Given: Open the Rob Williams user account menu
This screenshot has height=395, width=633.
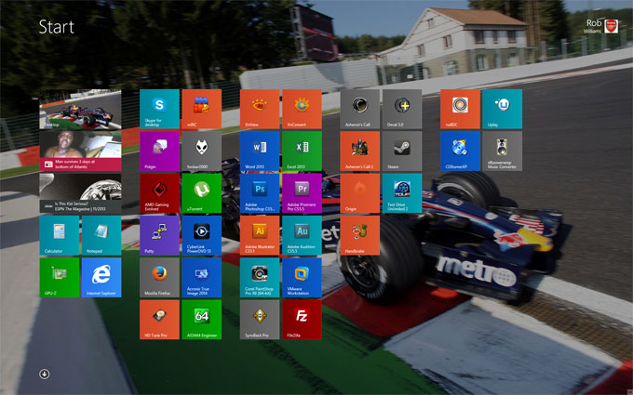Looking at the screenshot, I should pos(600,26).
